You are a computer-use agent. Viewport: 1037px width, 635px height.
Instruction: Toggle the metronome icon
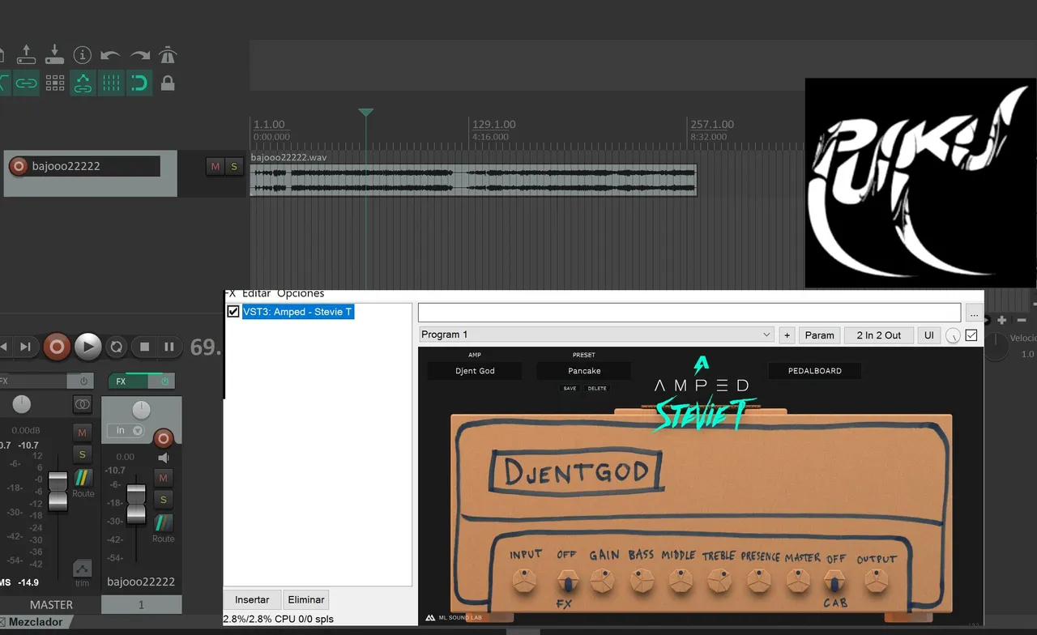point(168,55)
